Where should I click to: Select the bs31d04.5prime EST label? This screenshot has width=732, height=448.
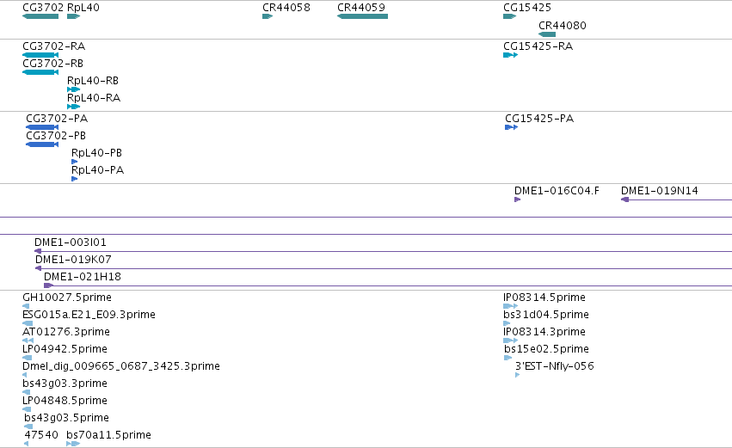pos(546,315)
